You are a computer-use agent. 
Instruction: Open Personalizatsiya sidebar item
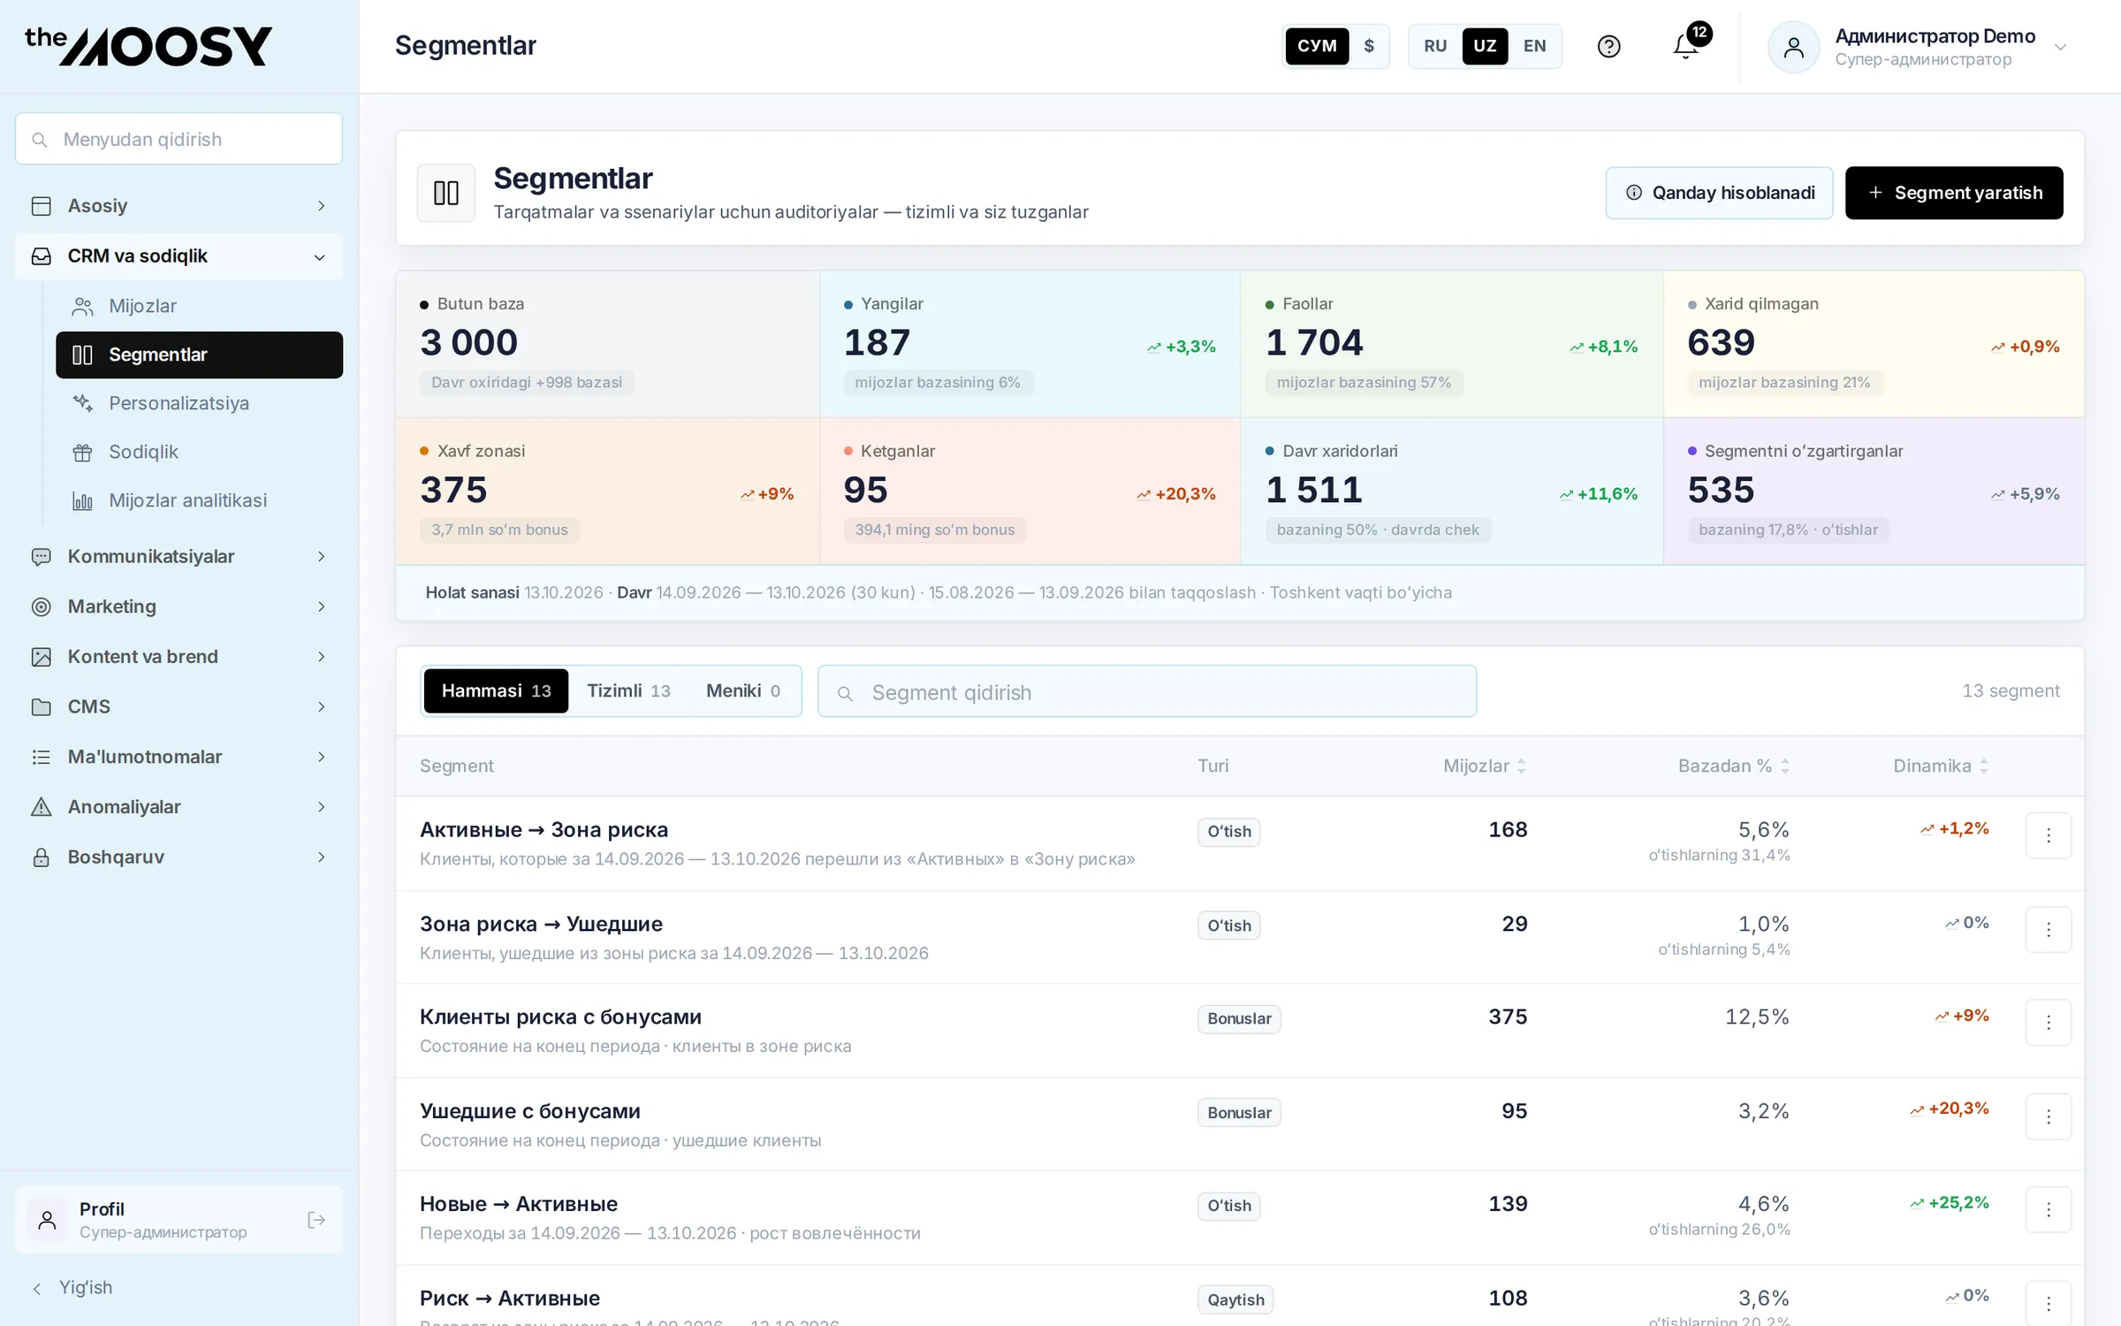(x=199, y=403)
